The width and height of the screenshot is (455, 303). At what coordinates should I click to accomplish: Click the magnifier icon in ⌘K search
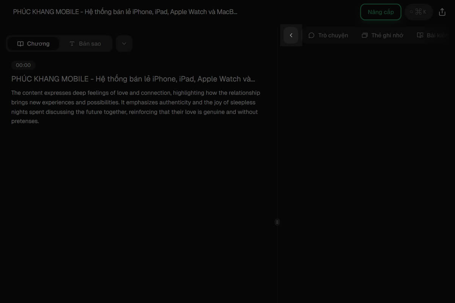pyautogui.click(x=411, y=12)
